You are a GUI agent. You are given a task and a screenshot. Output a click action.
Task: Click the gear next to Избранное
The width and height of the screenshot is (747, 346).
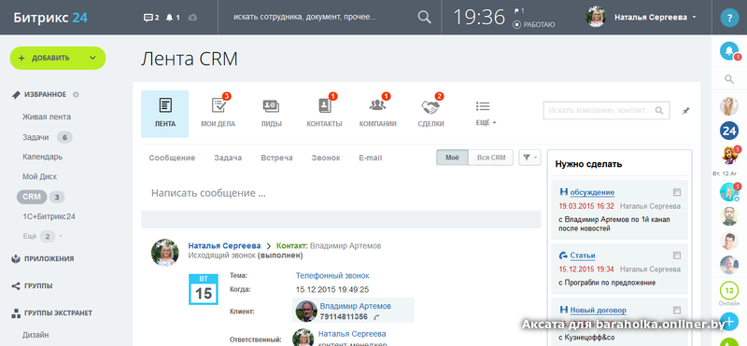click(x=76, y=95)
